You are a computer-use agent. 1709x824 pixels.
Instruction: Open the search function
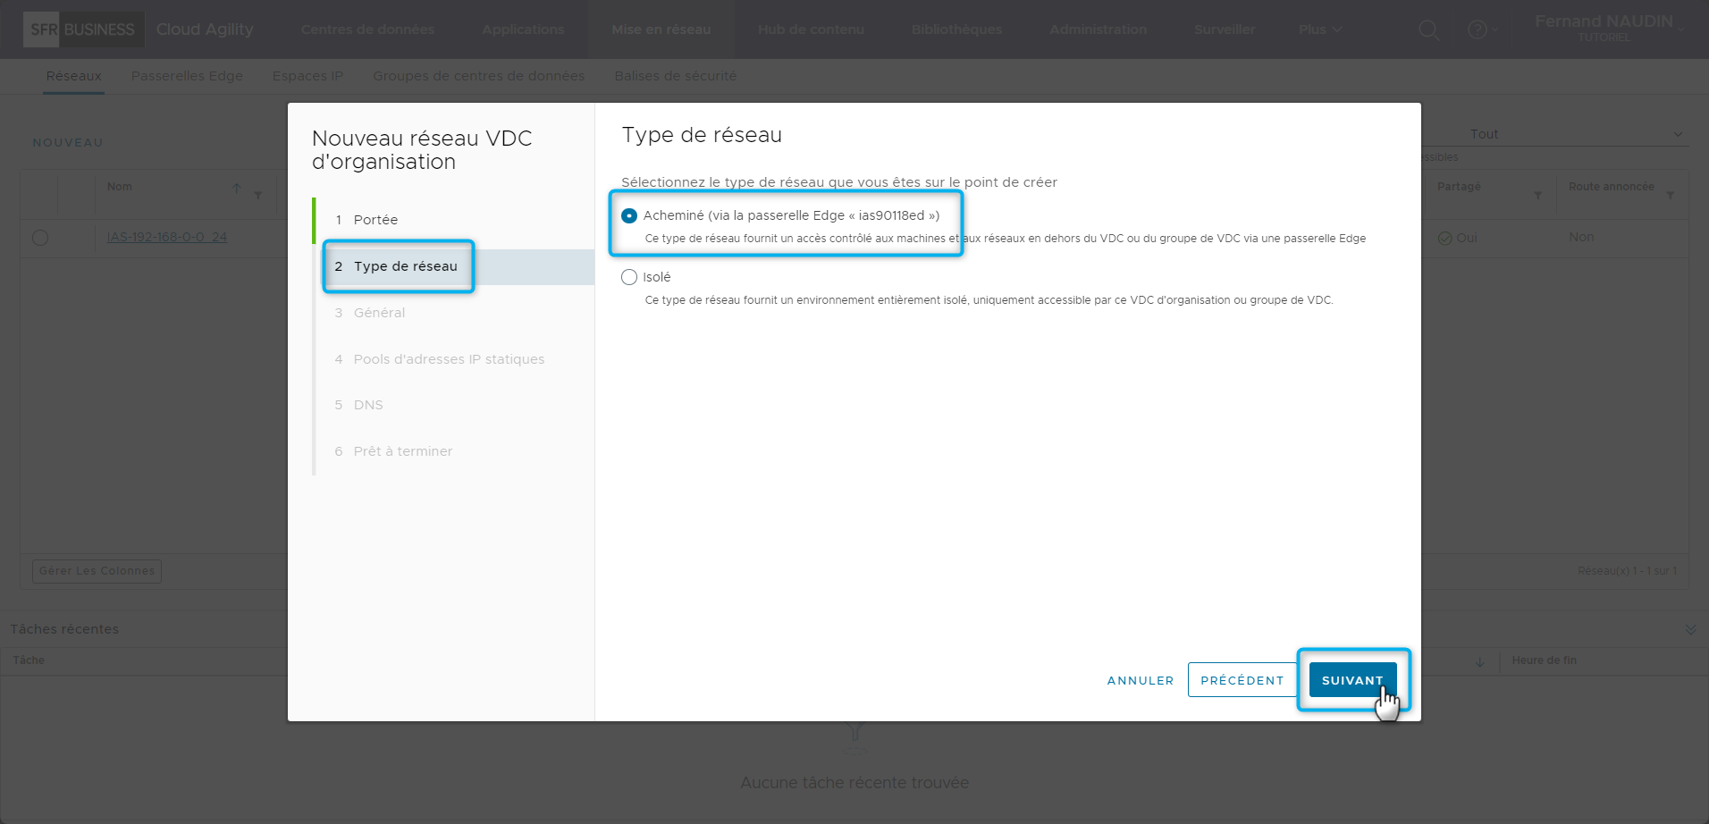tap(1428, 29)
